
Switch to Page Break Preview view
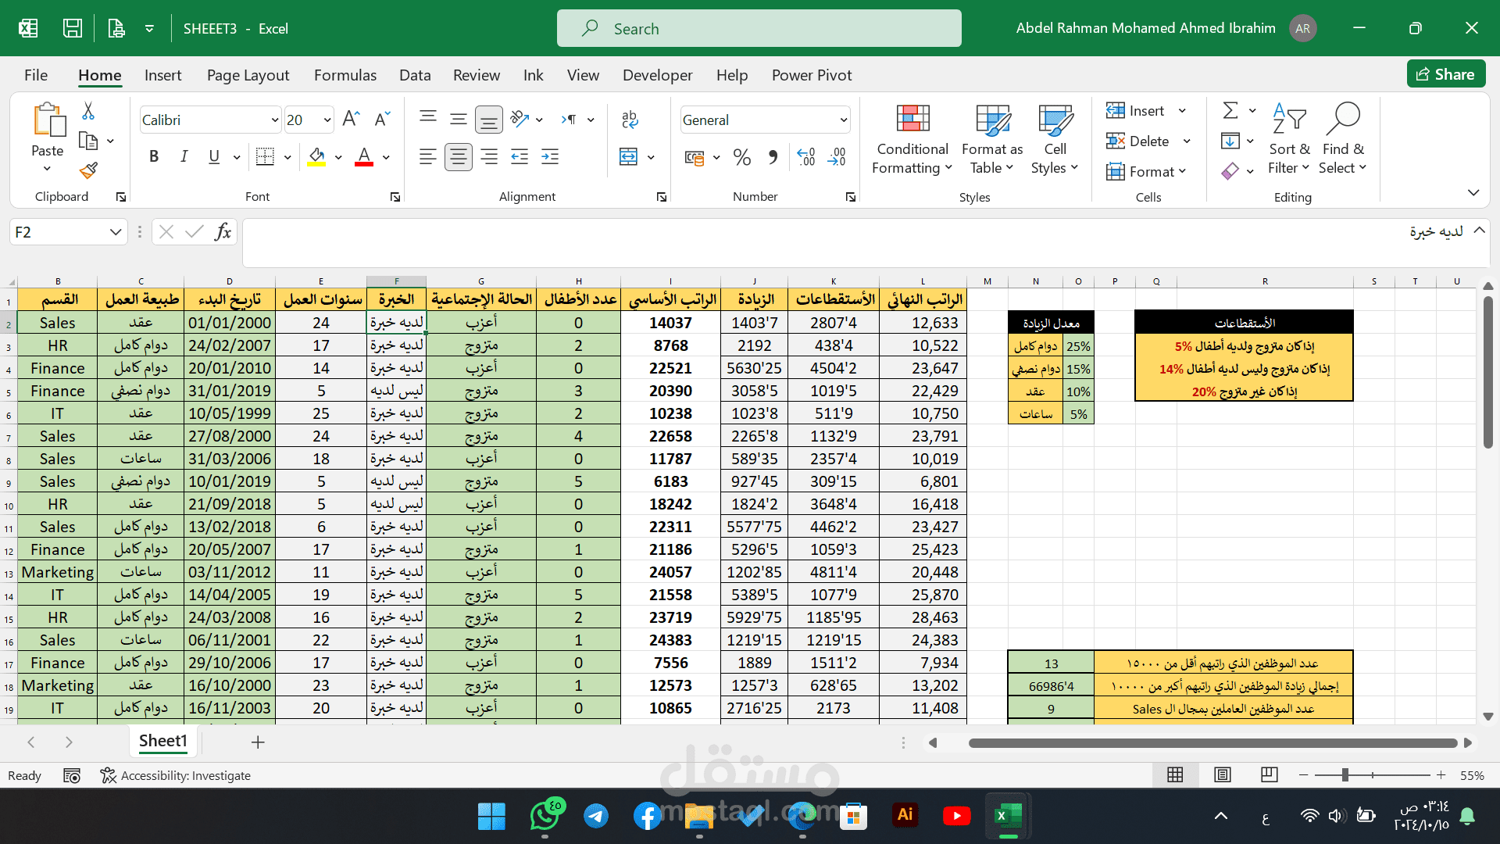[x=1269, y=774]
